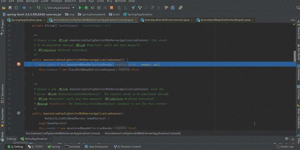
Task: Click the VCS Update Project icon
Action: pyautogui.click(x=134, y=8)
